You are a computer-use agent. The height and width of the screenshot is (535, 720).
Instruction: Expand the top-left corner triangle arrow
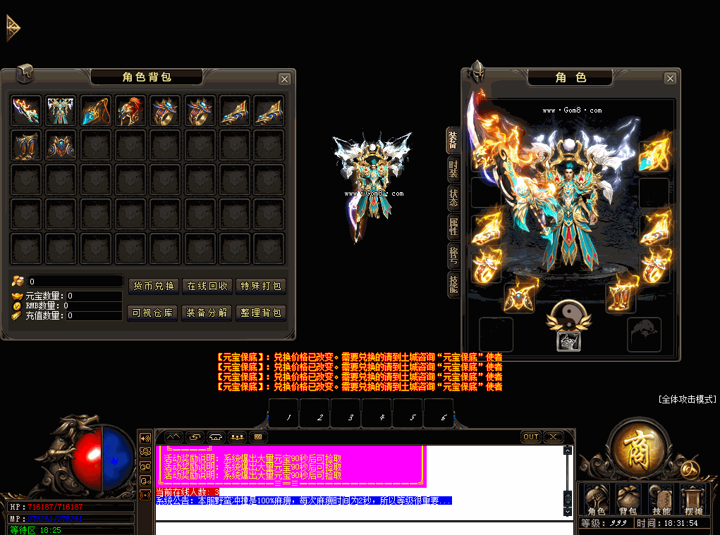coord(12,28)
